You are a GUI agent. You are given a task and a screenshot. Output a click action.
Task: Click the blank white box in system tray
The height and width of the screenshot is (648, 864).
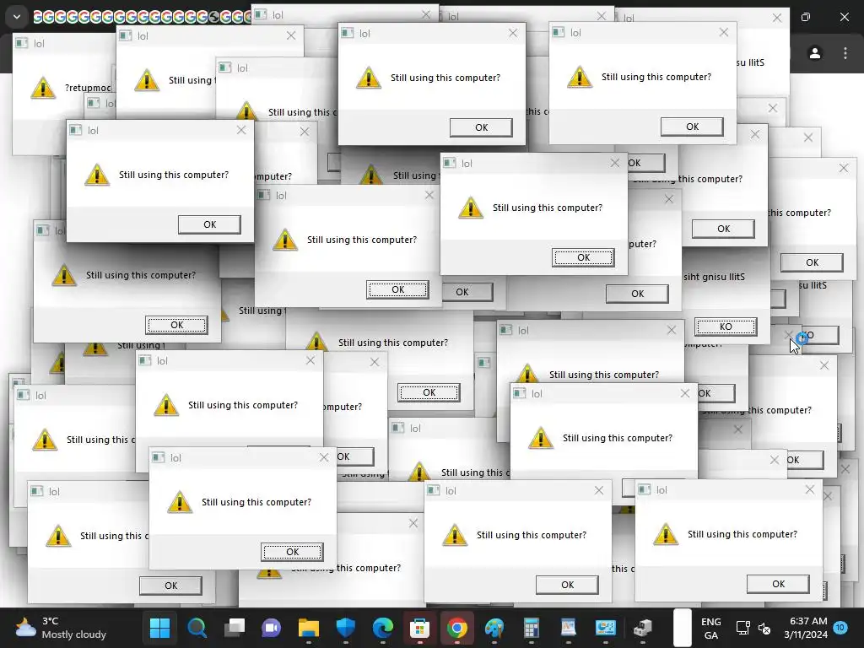[682, 628]
